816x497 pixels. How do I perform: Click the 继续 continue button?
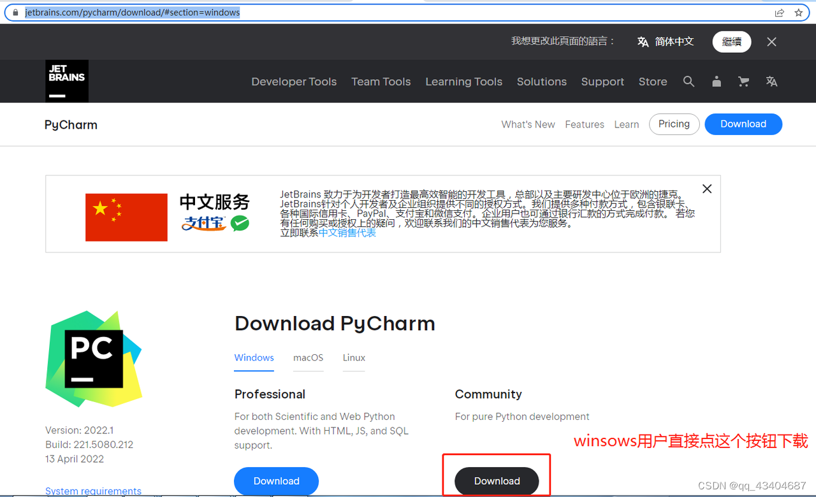732,41
